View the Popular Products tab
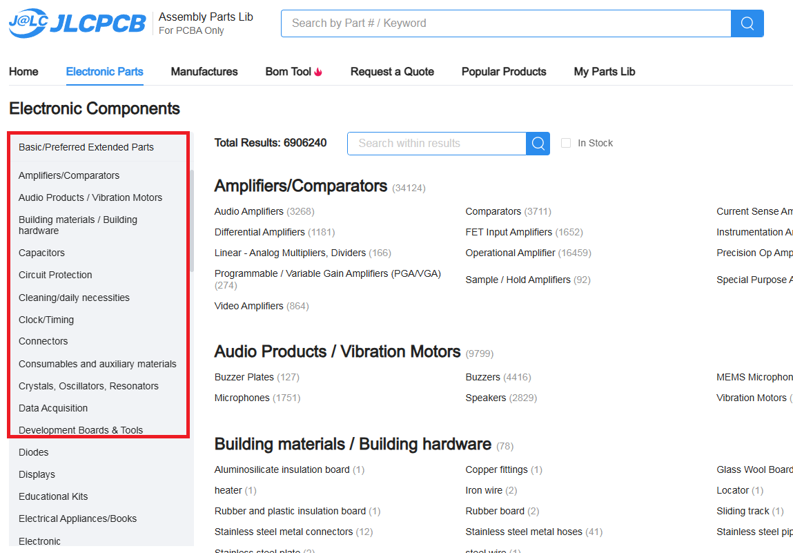Image resolution: width=793 pixels, height=553 pixels. [504, 72]
